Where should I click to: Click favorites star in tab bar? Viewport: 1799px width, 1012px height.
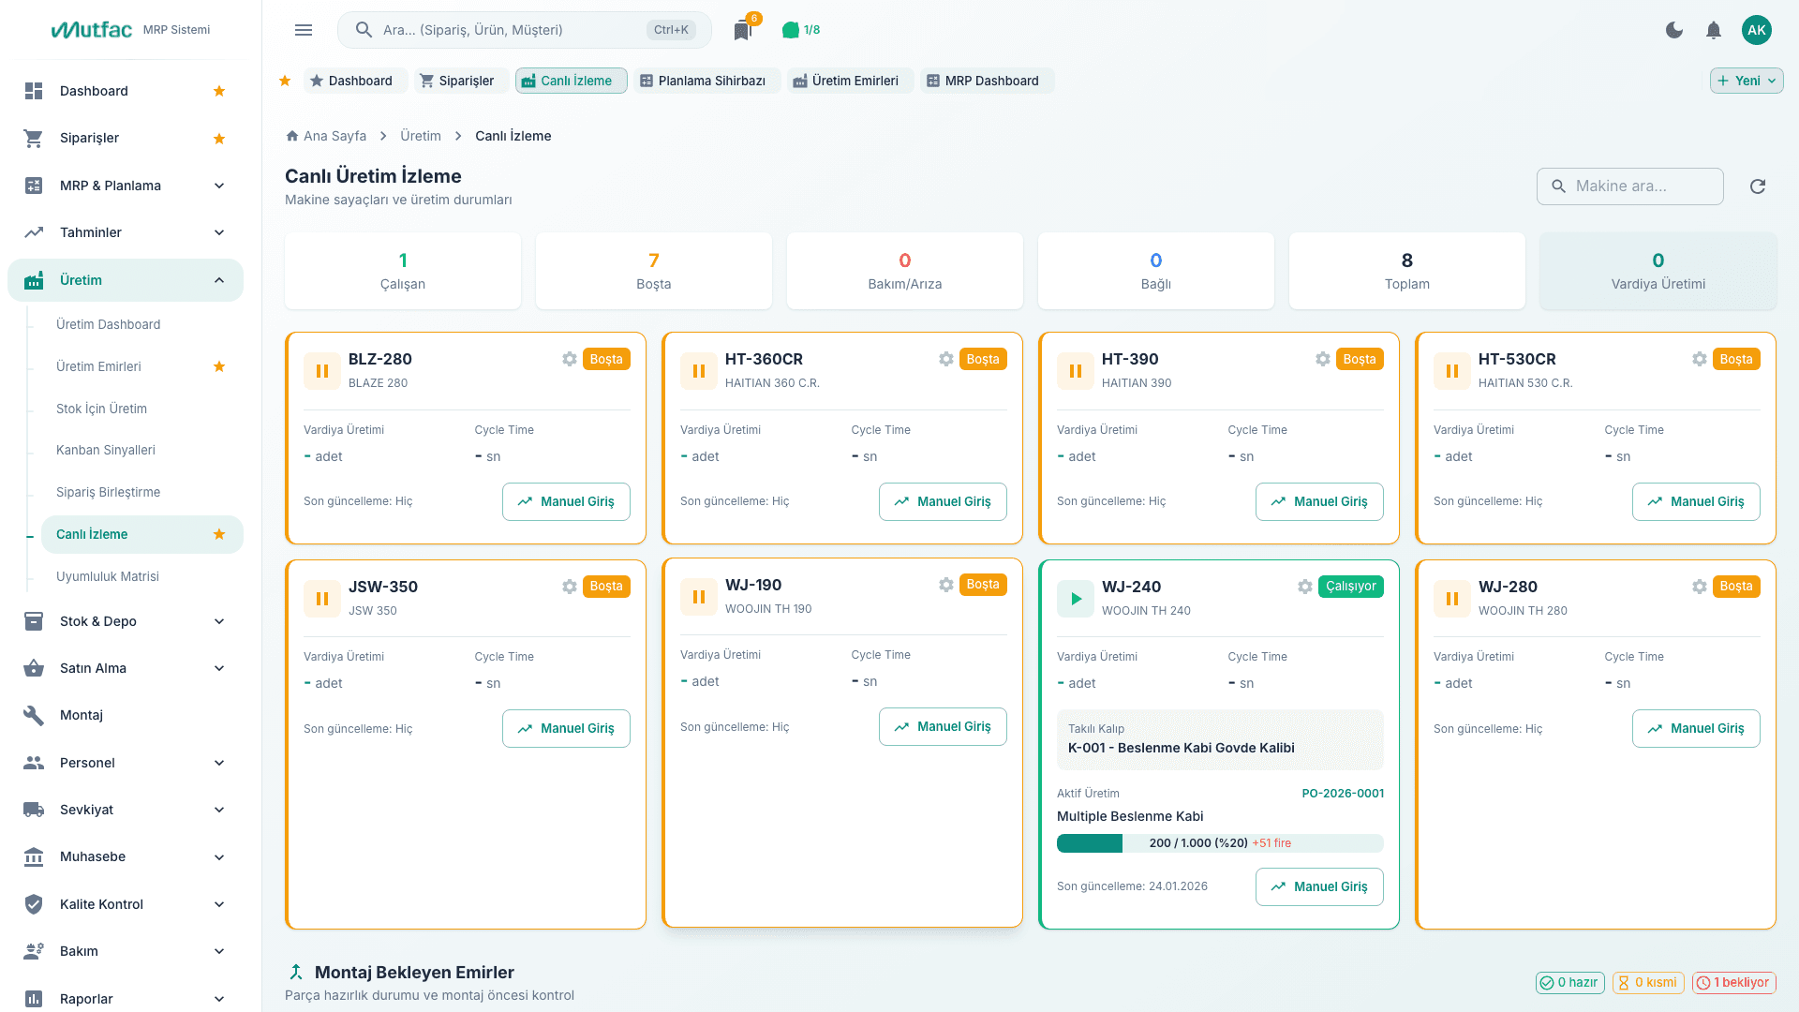(285, 81)
